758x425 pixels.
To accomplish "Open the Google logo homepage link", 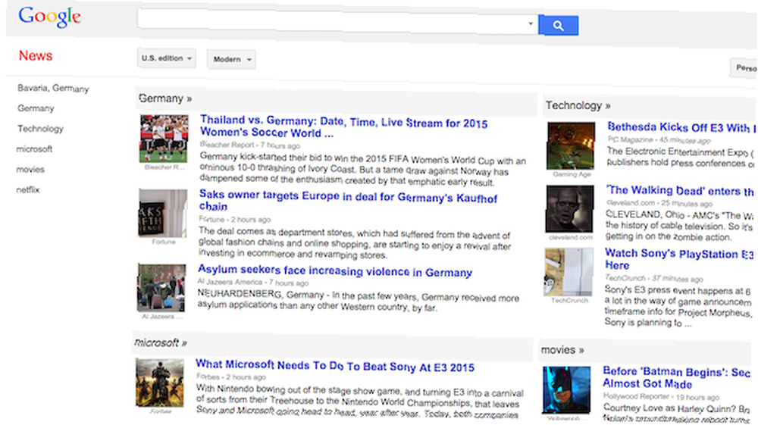I will 49,17.
